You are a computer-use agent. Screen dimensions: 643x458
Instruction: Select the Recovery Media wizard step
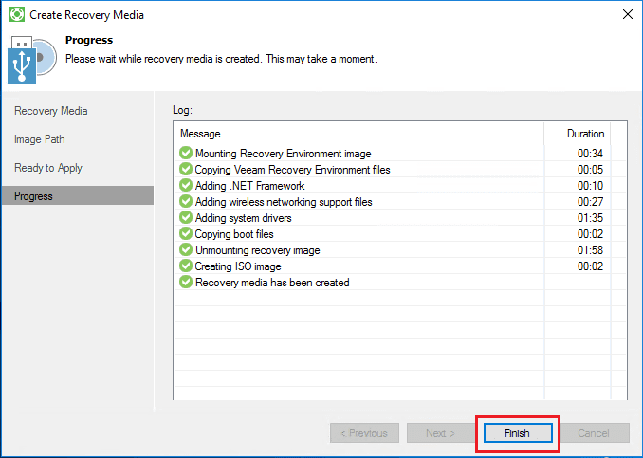(51, 111)
